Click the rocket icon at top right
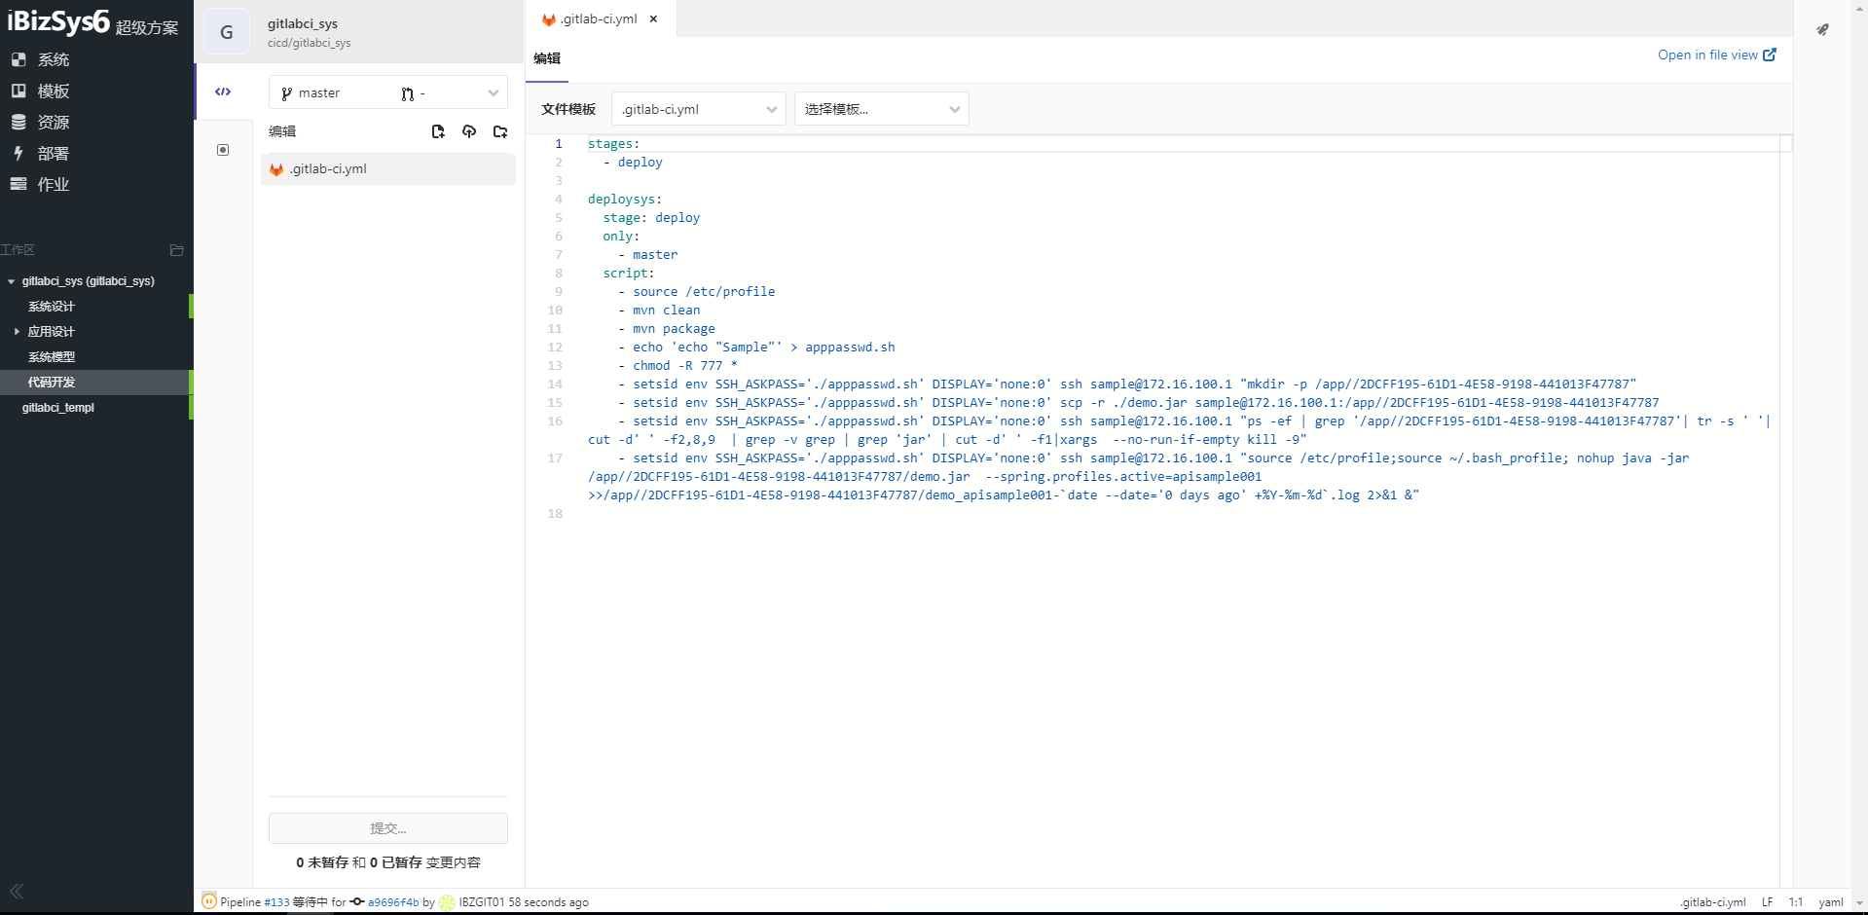The image size is (1868, 915). click(1822, 29)
